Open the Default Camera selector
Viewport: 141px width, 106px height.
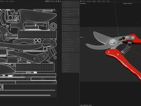(128, 4)
